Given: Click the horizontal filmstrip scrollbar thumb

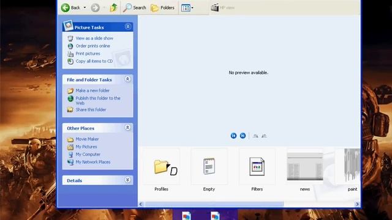Looking at the screenshot, I should pyautogui.click(x=214, y=204).
